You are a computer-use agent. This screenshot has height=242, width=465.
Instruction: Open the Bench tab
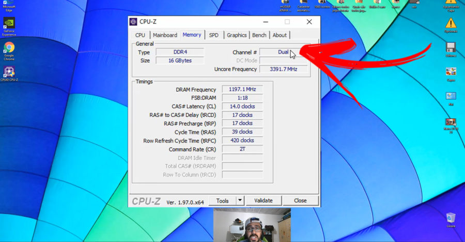(x=259, y=35)
